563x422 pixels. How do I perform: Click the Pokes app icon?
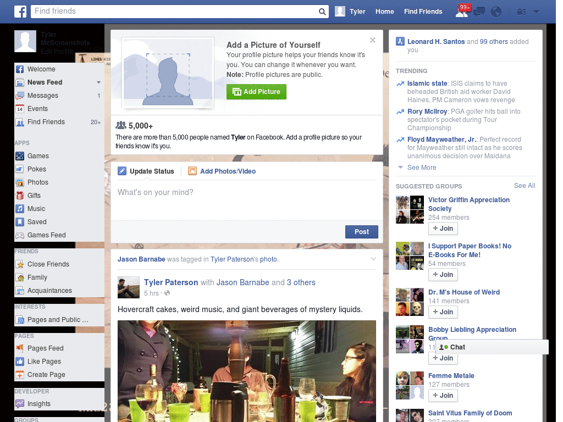(x=20, y=169)
